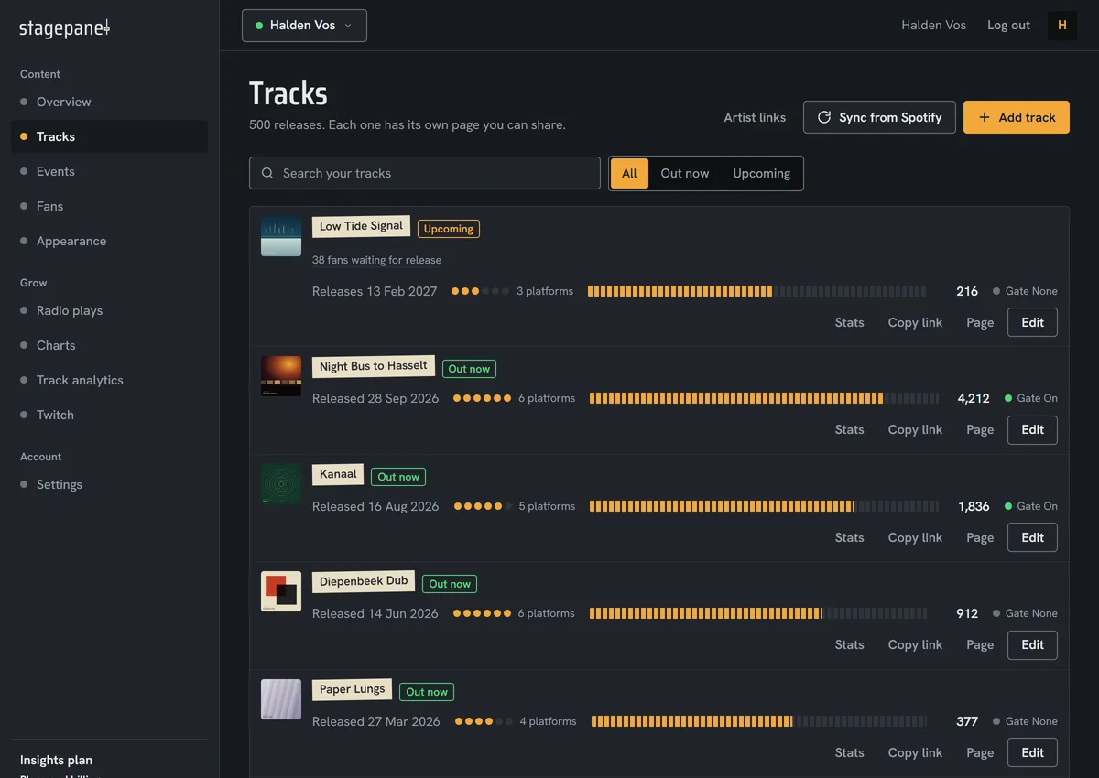Click Kanaal track title

(338, 474)
